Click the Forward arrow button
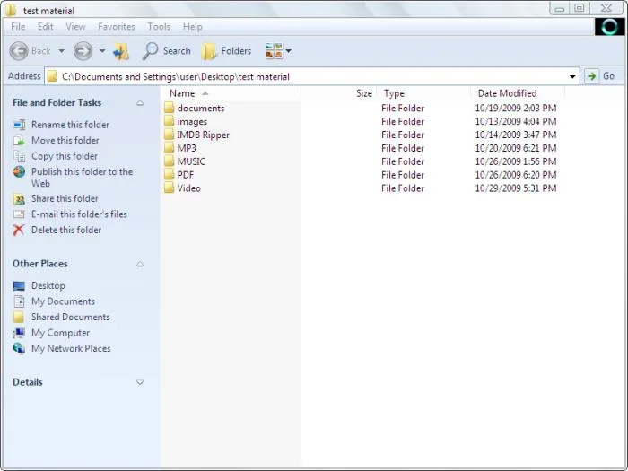The image size is (628, 471). point(83,51)
